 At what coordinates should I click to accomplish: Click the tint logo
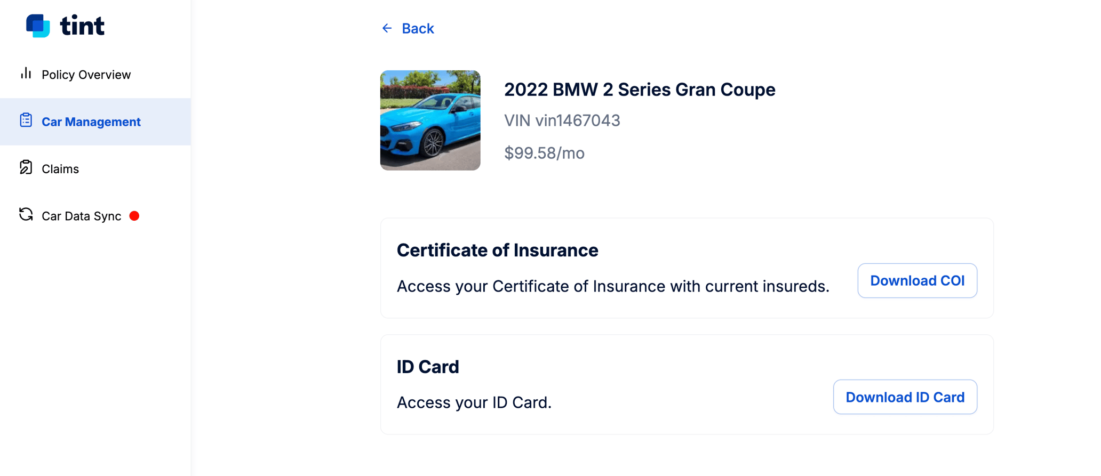click(x=64, y=25)
